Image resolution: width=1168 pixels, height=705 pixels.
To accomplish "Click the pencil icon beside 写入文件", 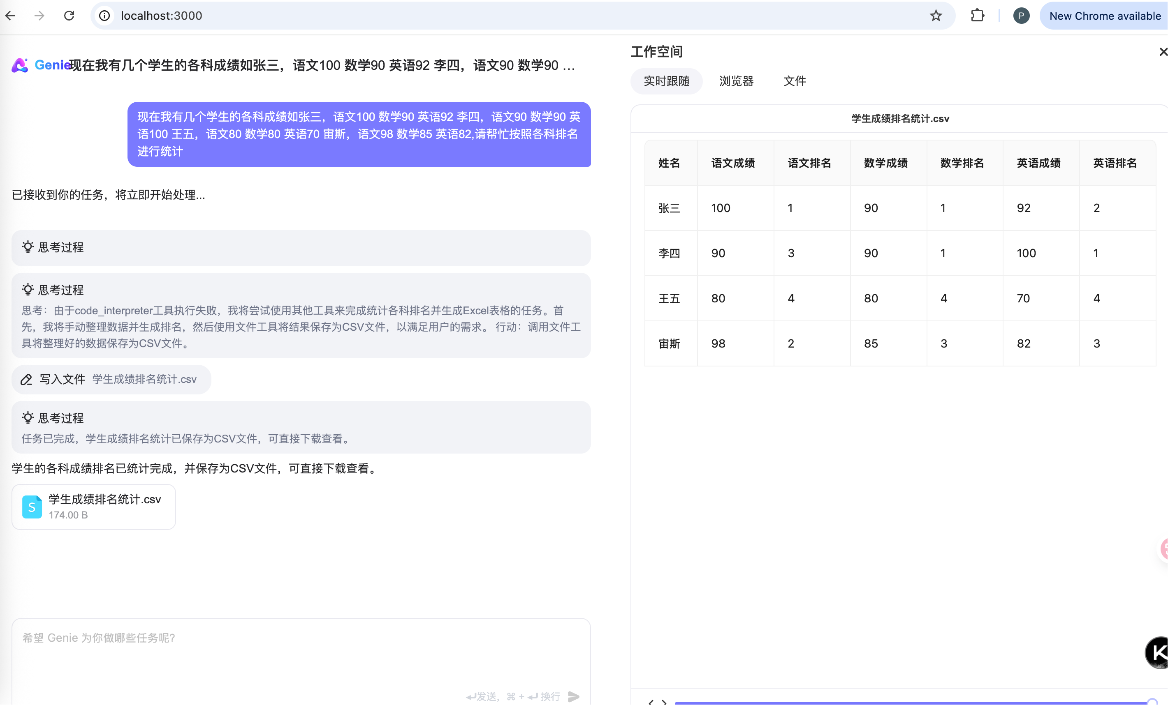I will click(27, 379).
